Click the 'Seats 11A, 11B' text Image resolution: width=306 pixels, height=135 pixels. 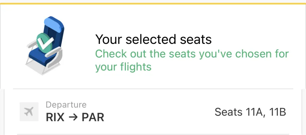point(250,112)
